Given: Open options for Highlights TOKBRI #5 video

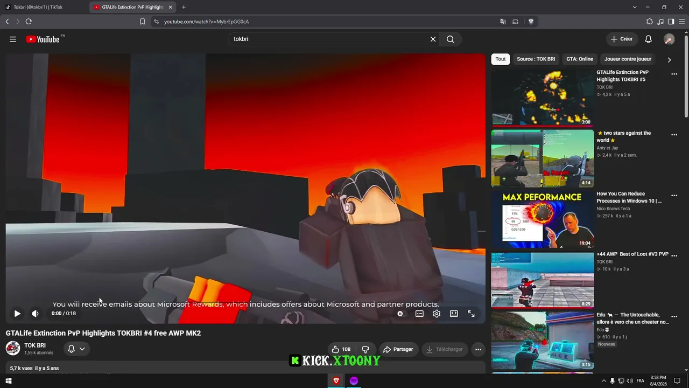Looking at the screenshot, I should (674, 74).
